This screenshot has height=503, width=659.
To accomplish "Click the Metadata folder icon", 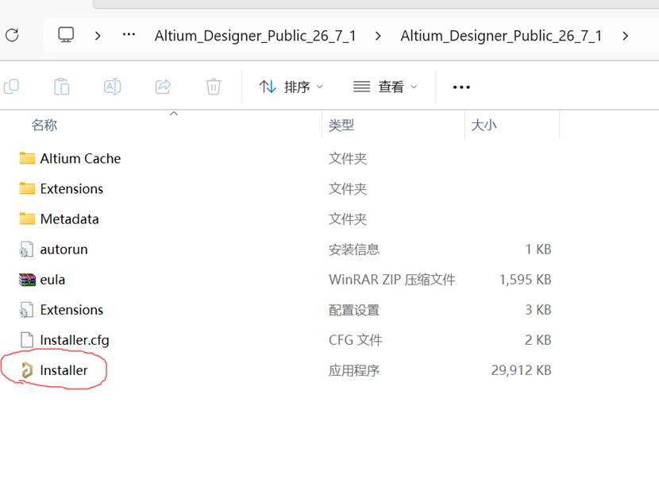I will pyautogui.click(x=27, y=219).
